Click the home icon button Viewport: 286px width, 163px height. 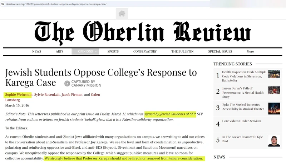(122, 14)
